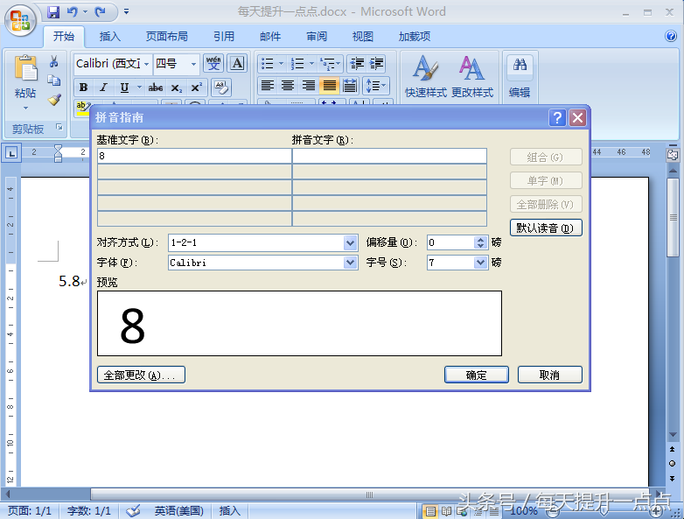Expand the alignment dropdown showing 1-2-1
The height and width of the screenshot is (519, 684).
click(x=351, y=242)
